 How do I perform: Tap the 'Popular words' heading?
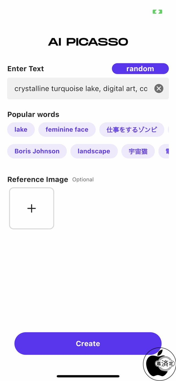pyautogui.click(x=33, y=114)
